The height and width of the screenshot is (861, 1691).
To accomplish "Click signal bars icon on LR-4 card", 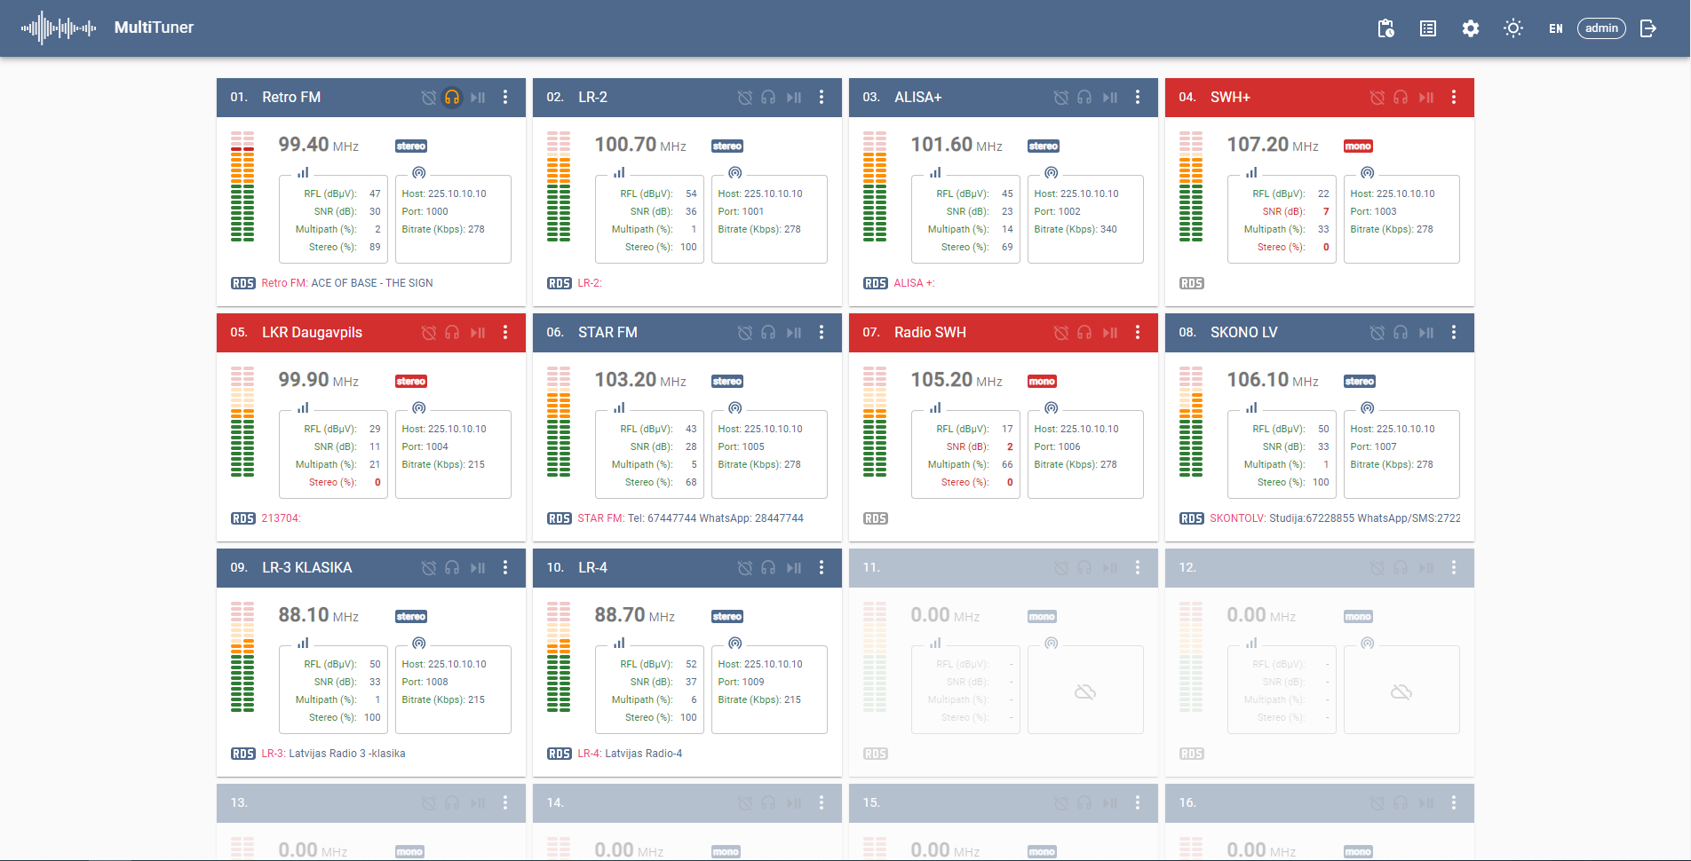I will [619, 644].
